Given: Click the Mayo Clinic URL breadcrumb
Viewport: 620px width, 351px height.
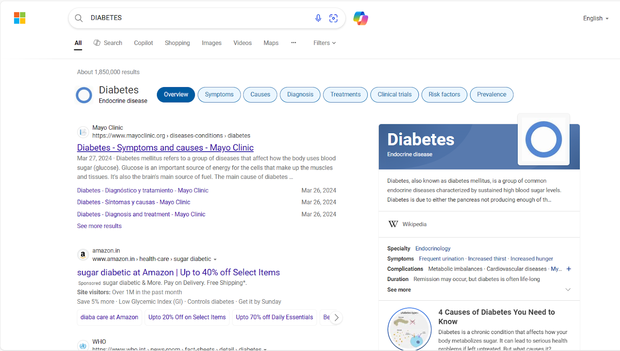Looking at the screenshot, I should click(x=171, y=136).
